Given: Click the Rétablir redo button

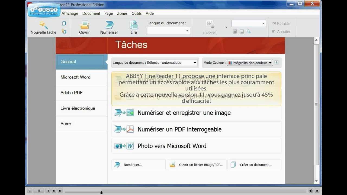Looking at the screenshot, I should pos(281,24).
